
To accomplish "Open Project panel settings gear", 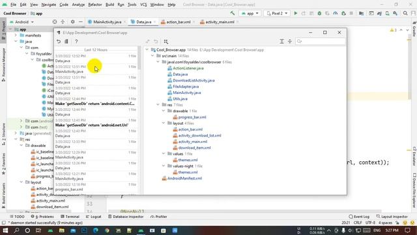I will [x=72, y=22].
